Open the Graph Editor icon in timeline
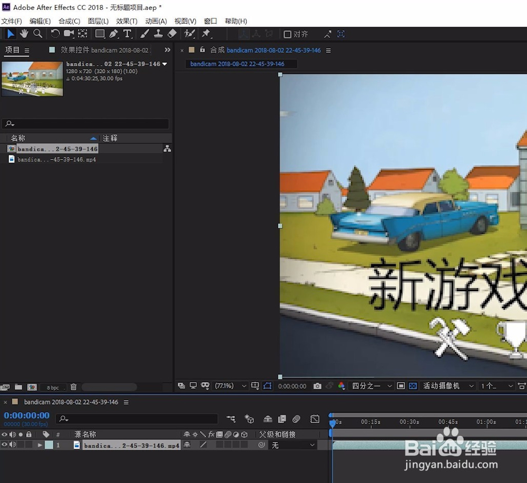This screenshot has height=483, width=527. 315,419
